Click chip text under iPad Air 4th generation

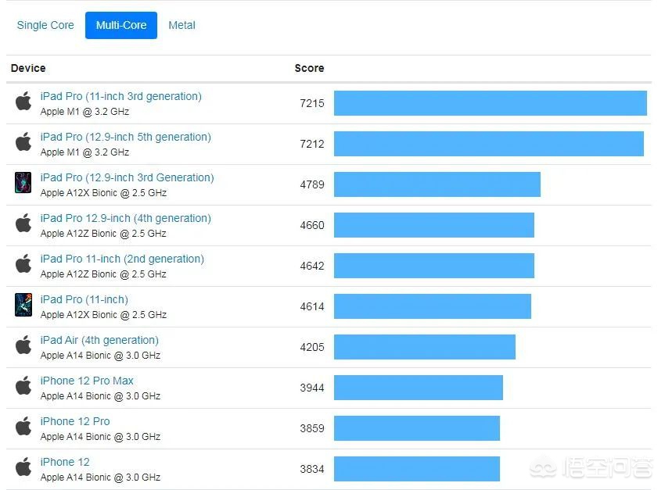coord(100,356)
